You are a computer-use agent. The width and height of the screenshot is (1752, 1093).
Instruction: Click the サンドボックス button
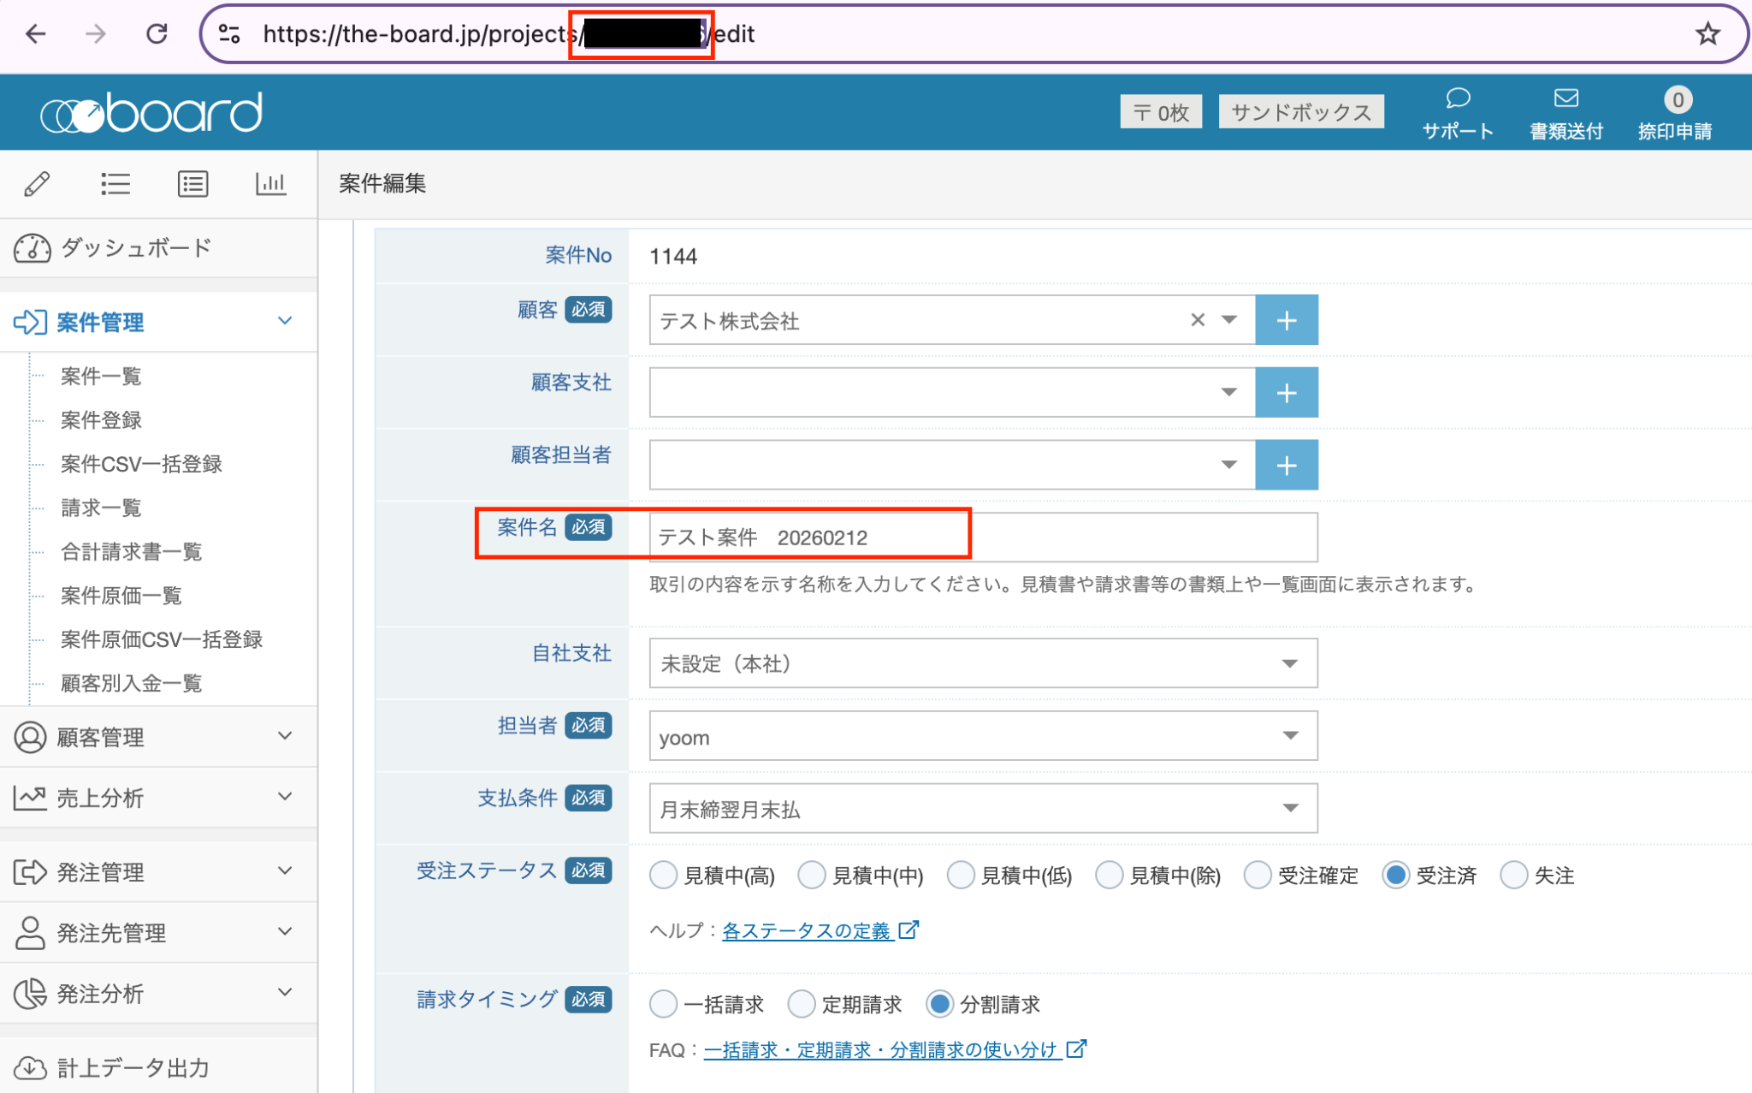(1300, 112)
